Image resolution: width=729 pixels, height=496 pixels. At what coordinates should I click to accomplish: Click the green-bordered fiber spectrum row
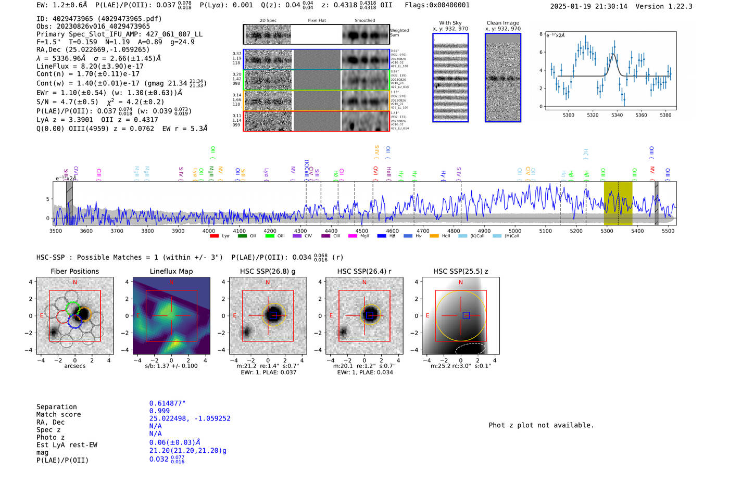point(316,80)
